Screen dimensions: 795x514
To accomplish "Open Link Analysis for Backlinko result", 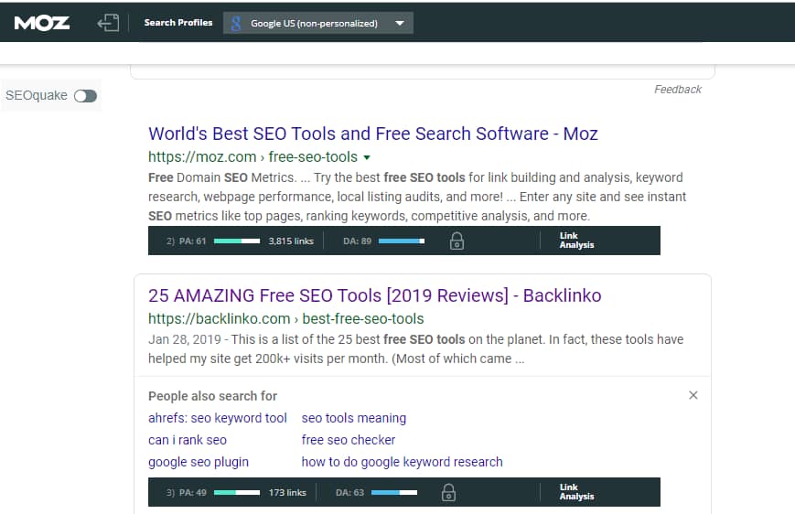I will [576, 492].
